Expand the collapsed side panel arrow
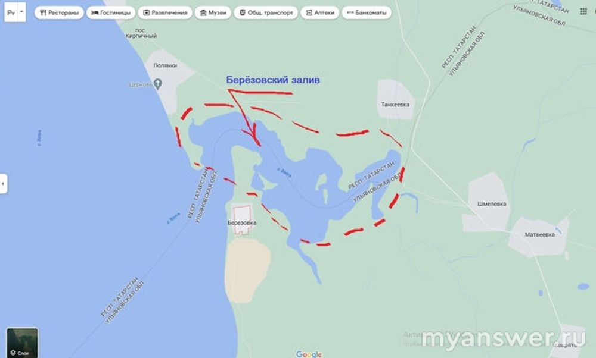 tap(4, 184)
